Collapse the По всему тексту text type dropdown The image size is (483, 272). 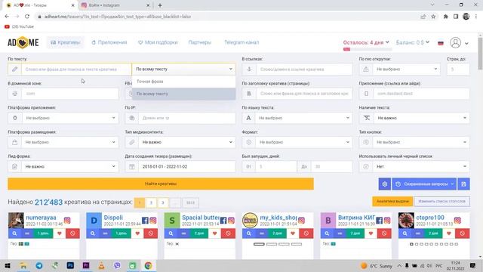pyautogui.click(x=184, y=69)
